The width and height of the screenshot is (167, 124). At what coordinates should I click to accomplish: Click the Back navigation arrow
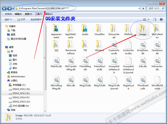tap(4, 8)
